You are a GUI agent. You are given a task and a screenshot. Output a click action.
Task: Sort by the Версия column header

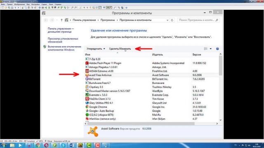coord(197,55)
